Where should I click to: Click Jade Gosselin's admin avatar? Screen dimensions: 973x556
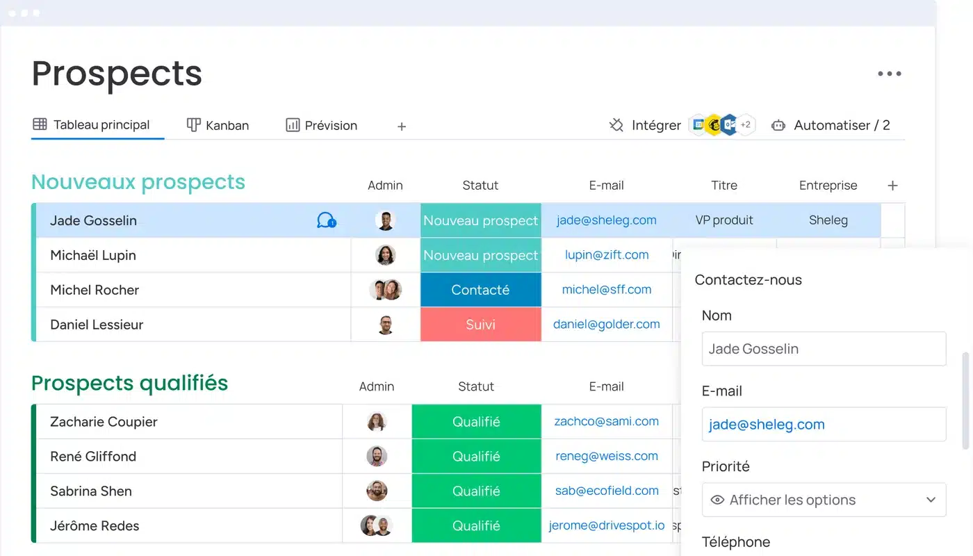click(385, 220)
